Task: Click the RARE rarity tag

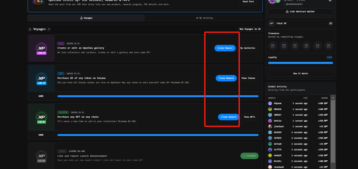Action: tap(61, 74)
